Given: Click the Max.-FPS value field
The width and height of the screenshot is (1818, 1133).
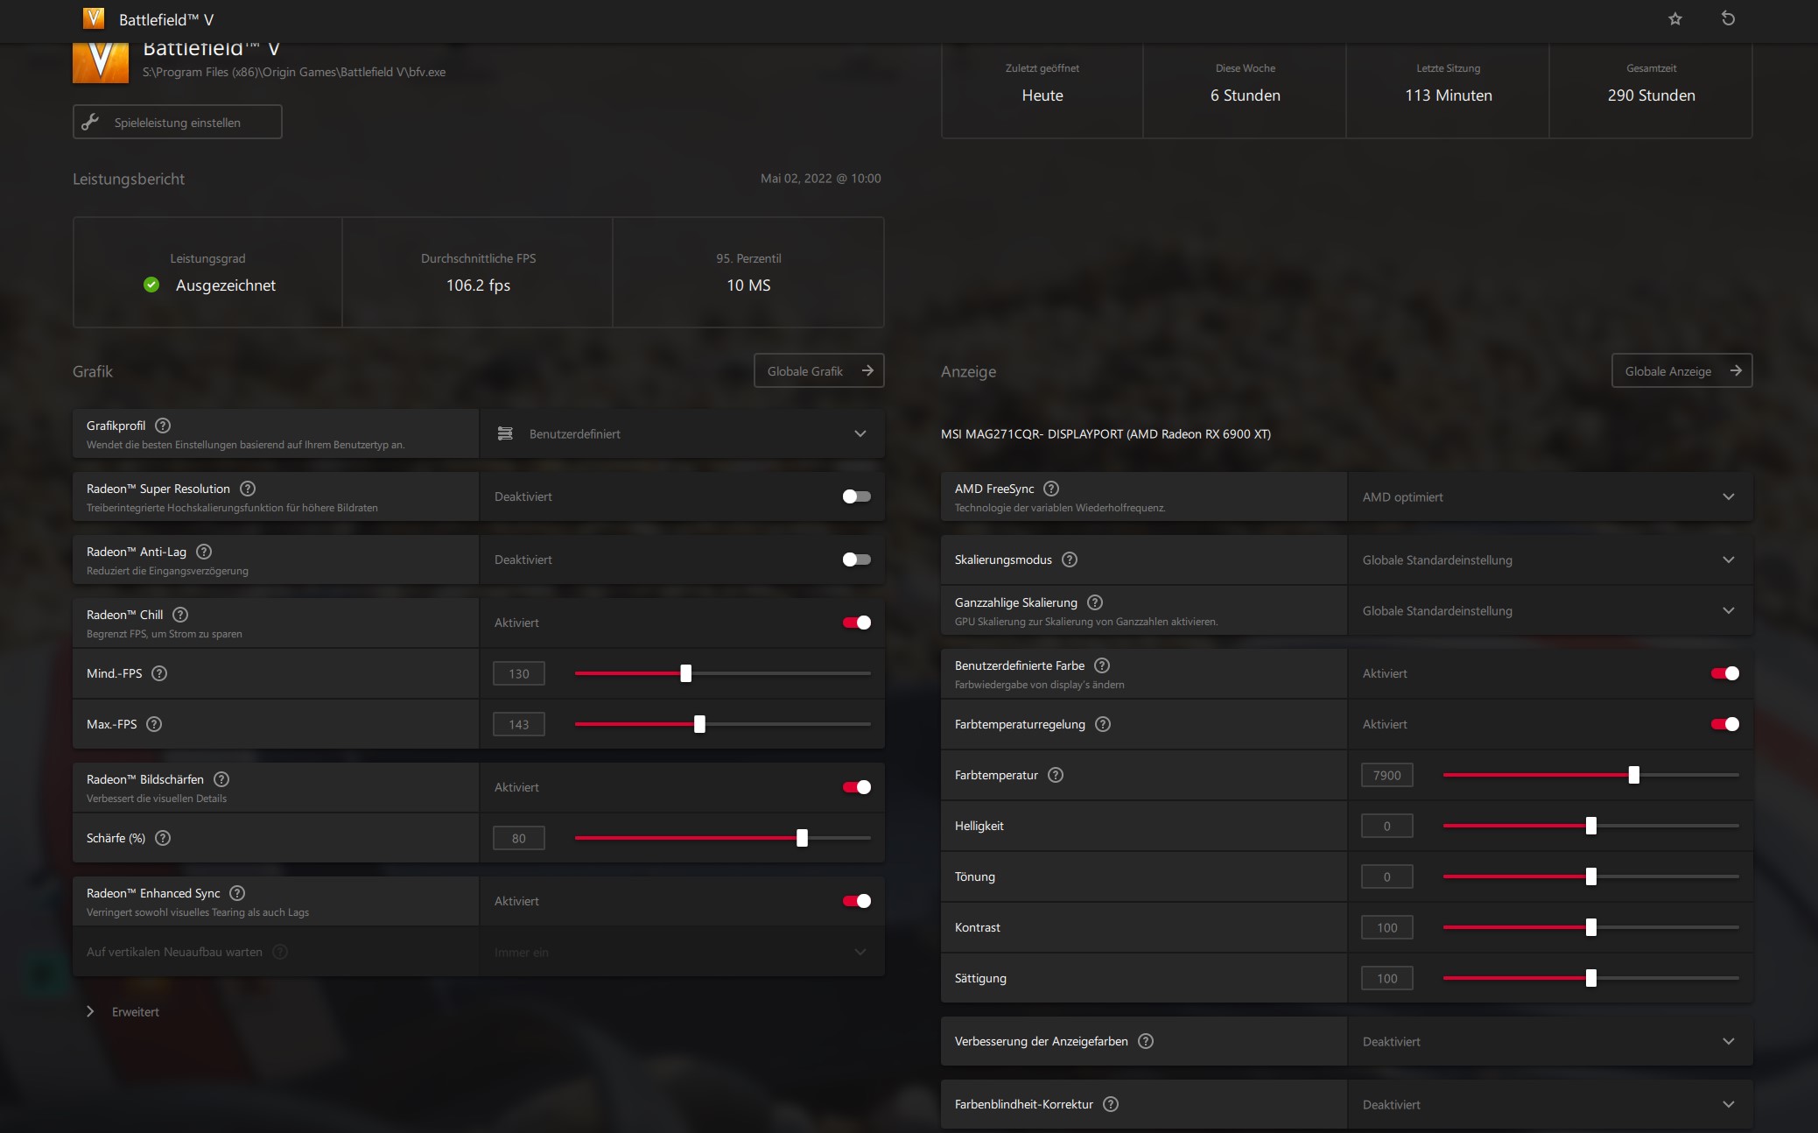Looking at the screenshot, I should point(518,724).
